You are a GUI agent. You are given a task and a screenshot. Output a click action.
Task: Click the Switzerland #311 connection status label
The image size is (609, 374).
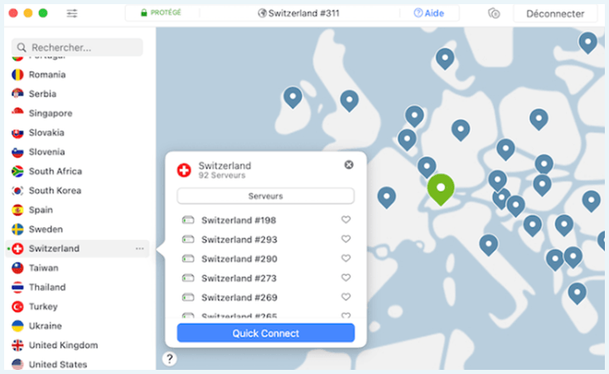(298, 13)
